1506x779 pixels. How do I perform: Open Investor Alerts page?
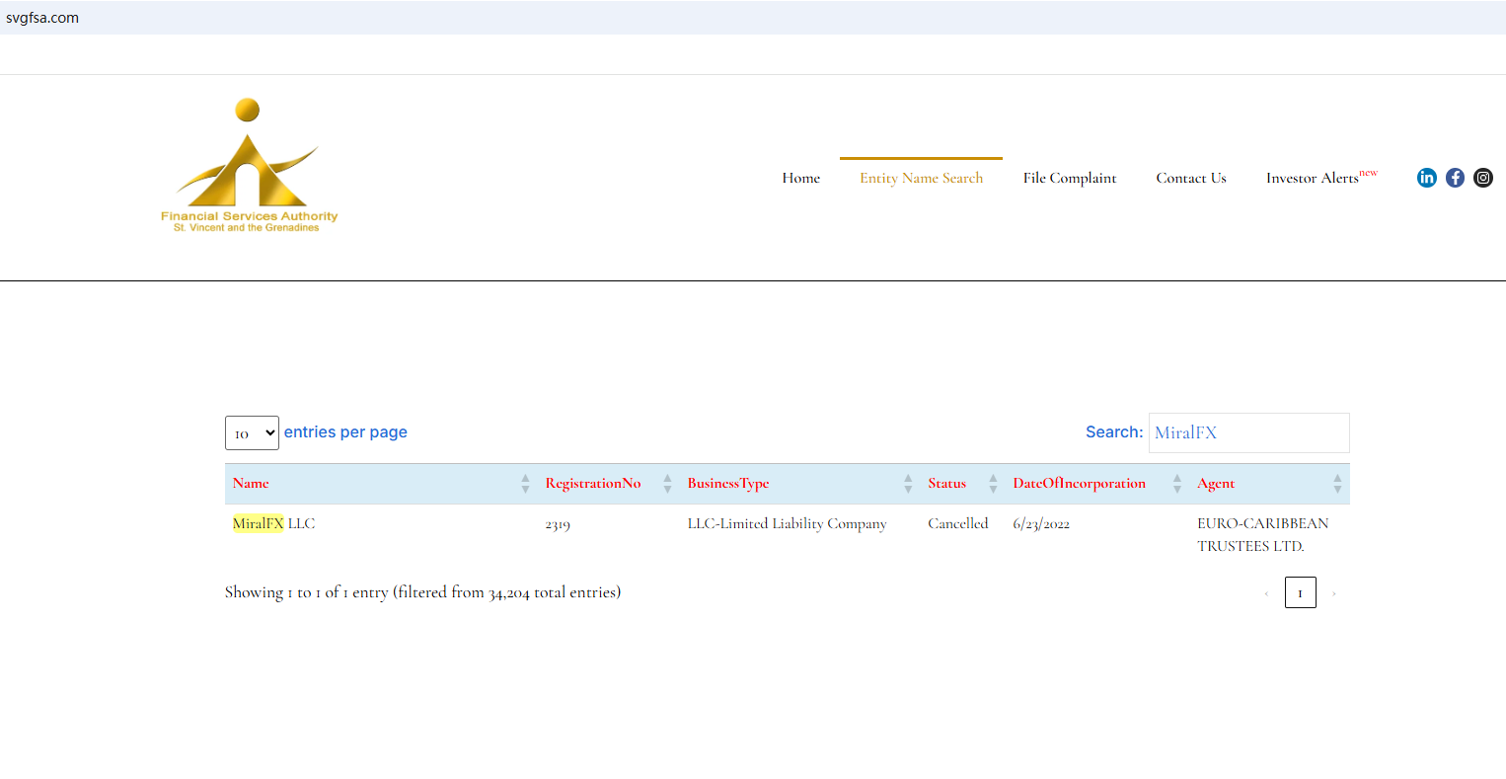[x=1313, y=179]
